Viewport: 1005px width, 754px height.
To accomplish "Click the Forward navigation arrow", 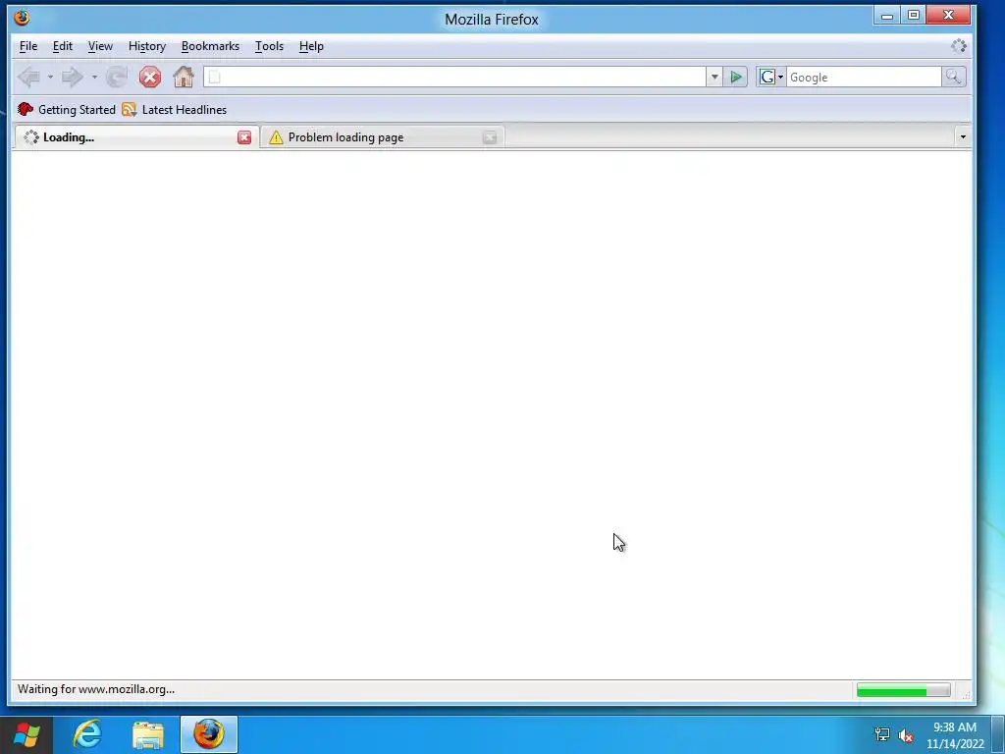I will coord(72,78).
